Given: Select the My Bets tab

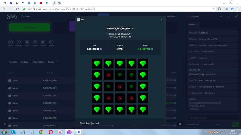Looking at the screenshot, I should (x=13, y=62).
